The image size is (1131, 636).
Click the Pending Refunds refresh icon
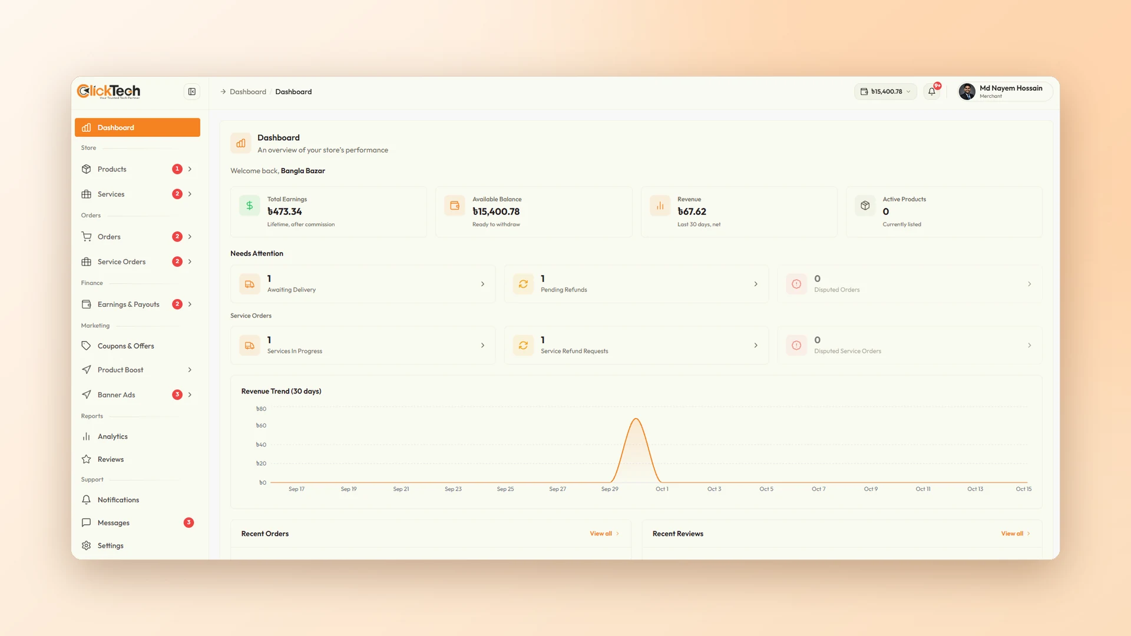click(523, 284)
